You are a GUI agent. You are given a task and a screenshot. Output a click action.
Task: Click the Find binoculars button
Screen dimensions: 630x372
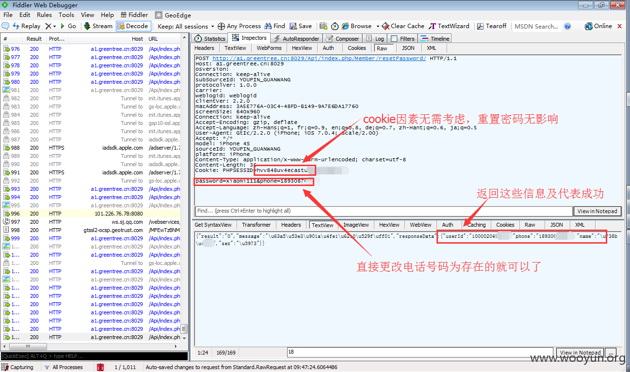pyautogui.click(x=275, y=26)
